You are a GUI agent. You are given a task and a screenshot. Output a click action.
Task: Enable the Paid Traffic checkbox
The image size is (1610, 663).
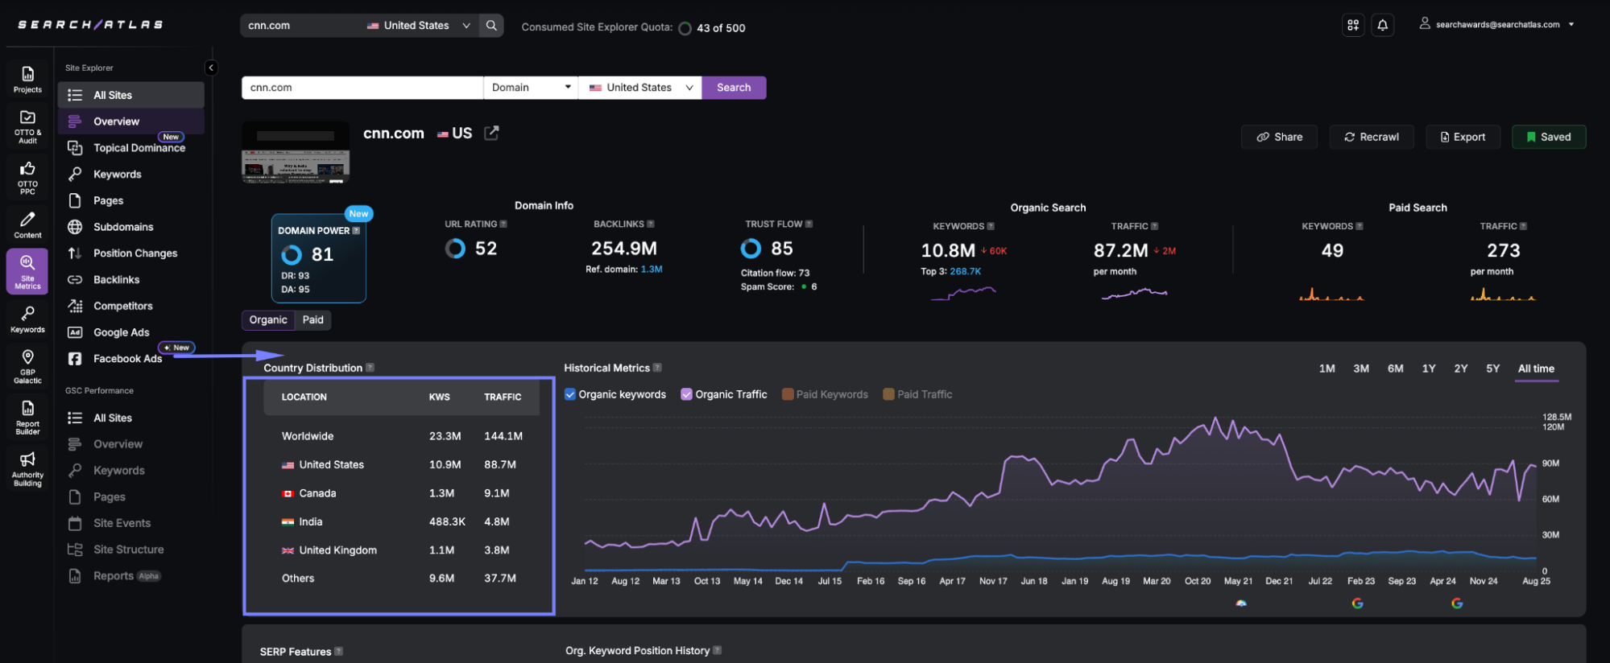pos(888,394)
